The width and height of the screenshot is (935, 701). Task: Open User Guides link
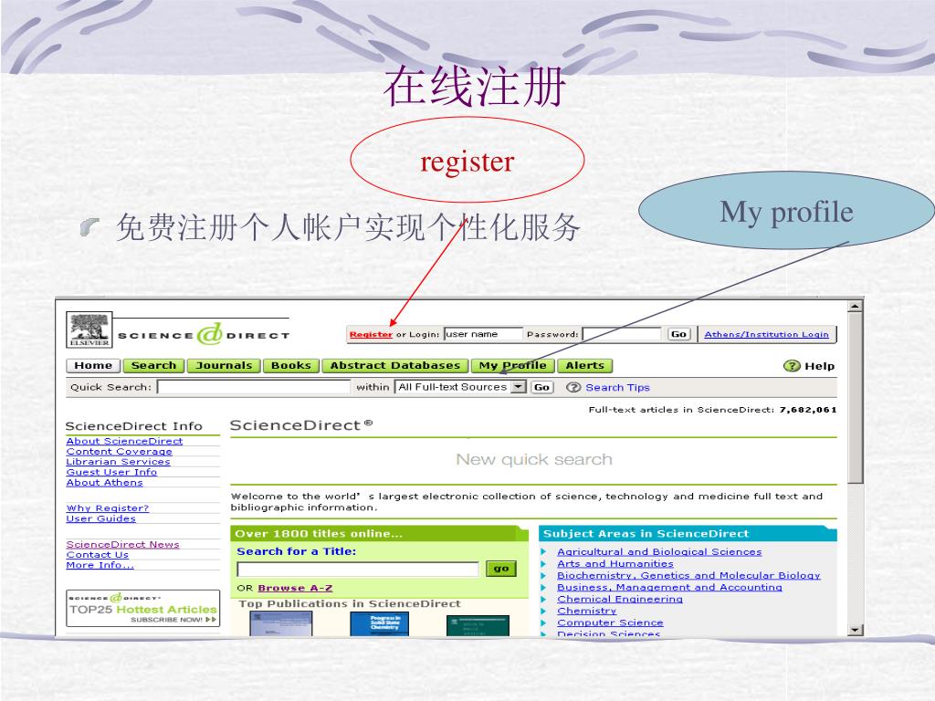click(100, 518)
